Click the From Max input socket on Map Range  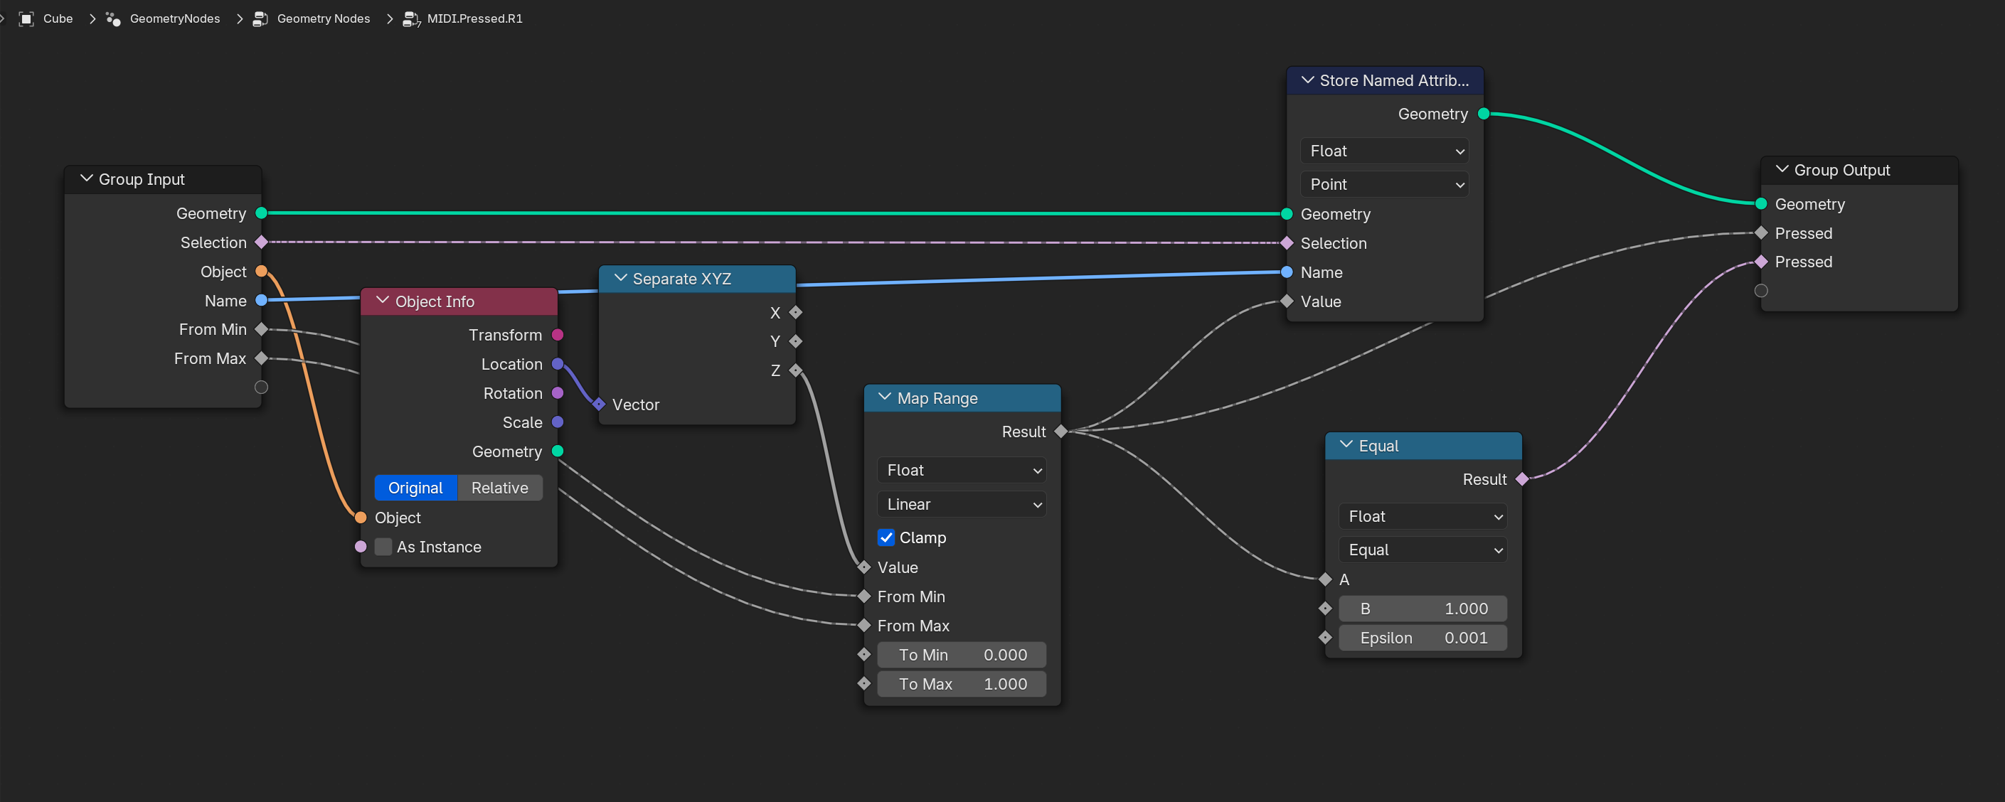click(864, 626)
